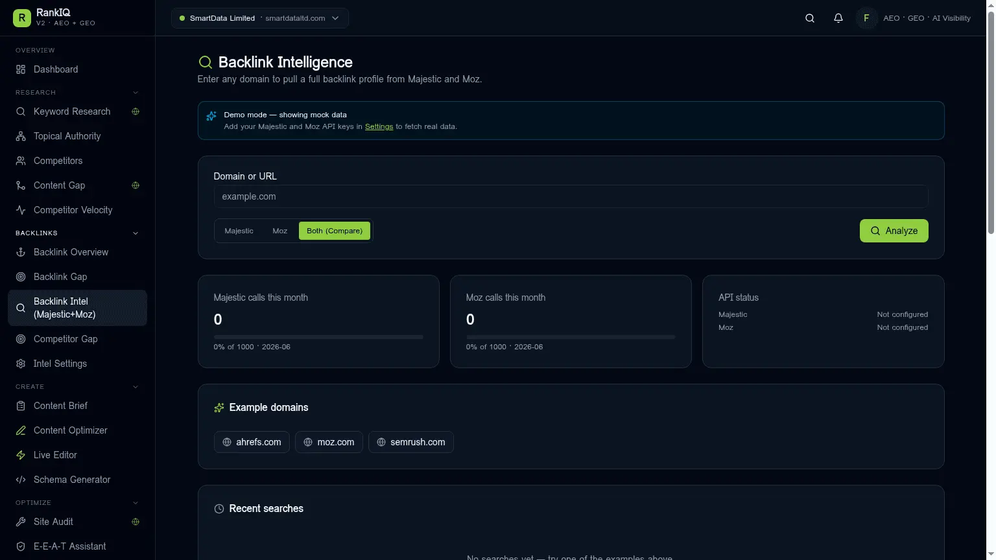Screen dimensions: 996x560
Task: Click the Keyword Research magnifier icon
Action: point(21,111)
